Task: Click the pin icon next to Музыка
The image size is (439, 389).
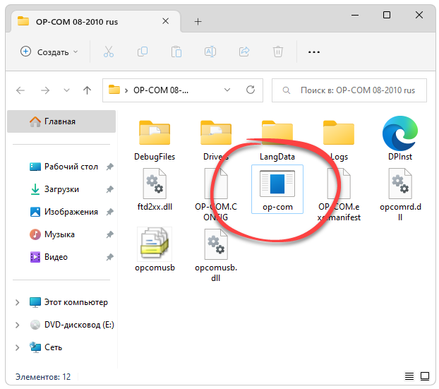Action: point(110,234)
